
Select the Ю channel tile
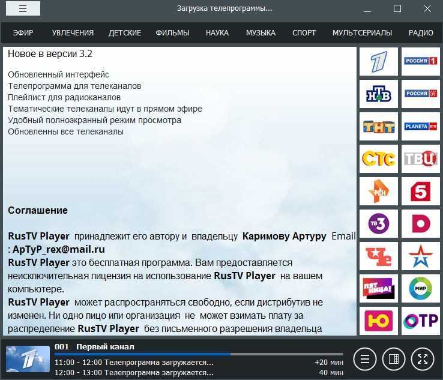pos(379,321)
